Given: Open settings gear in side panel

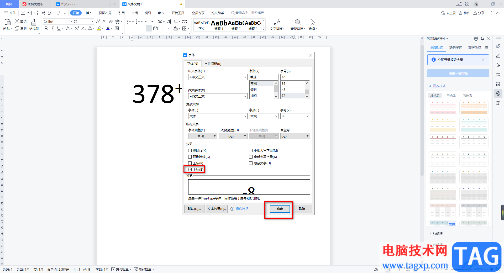Looking at the screenshot, I should (x=476, y=39).
